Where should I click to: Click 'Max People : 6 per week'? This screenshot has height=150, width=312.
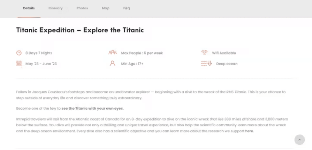tap(142, 53)
